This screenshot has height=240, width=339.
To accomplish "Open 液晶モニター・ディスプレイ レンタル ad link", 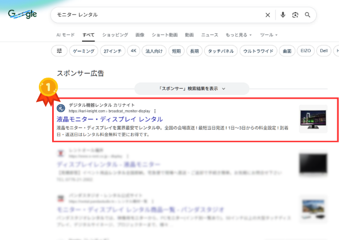I will tap(110, 119).
